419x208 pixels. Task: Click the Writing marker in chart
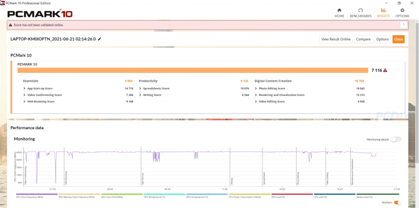(232, 181)
